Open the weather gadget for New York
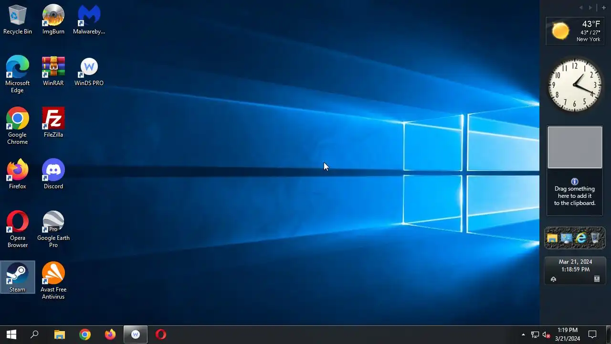The width and height of the screenshot is (611, 344). pyautogui.click(x=575, y=31)
